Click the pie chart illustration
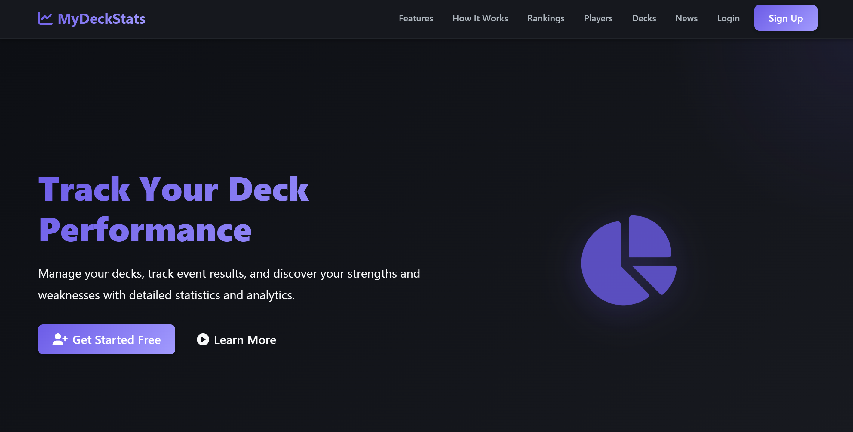853x432 pixels. coord(629,263)
